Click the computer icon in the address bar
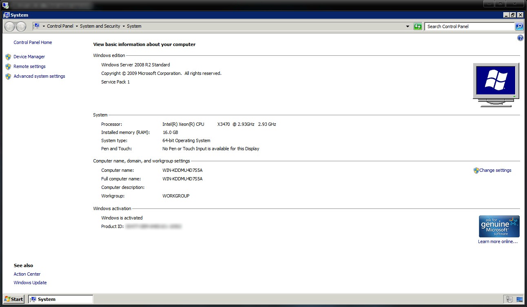This screenshot has width=527, height=307. [x=37, y=26]
